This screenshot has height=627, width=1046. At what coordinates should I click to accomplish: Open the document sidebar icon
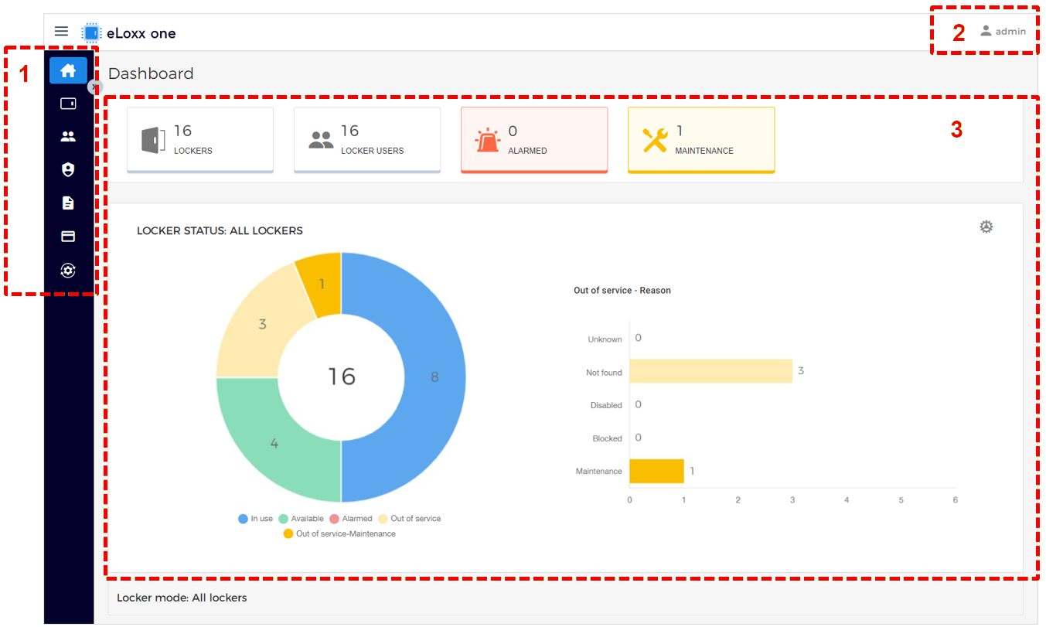pyautogui.click(x=68, y=203)
